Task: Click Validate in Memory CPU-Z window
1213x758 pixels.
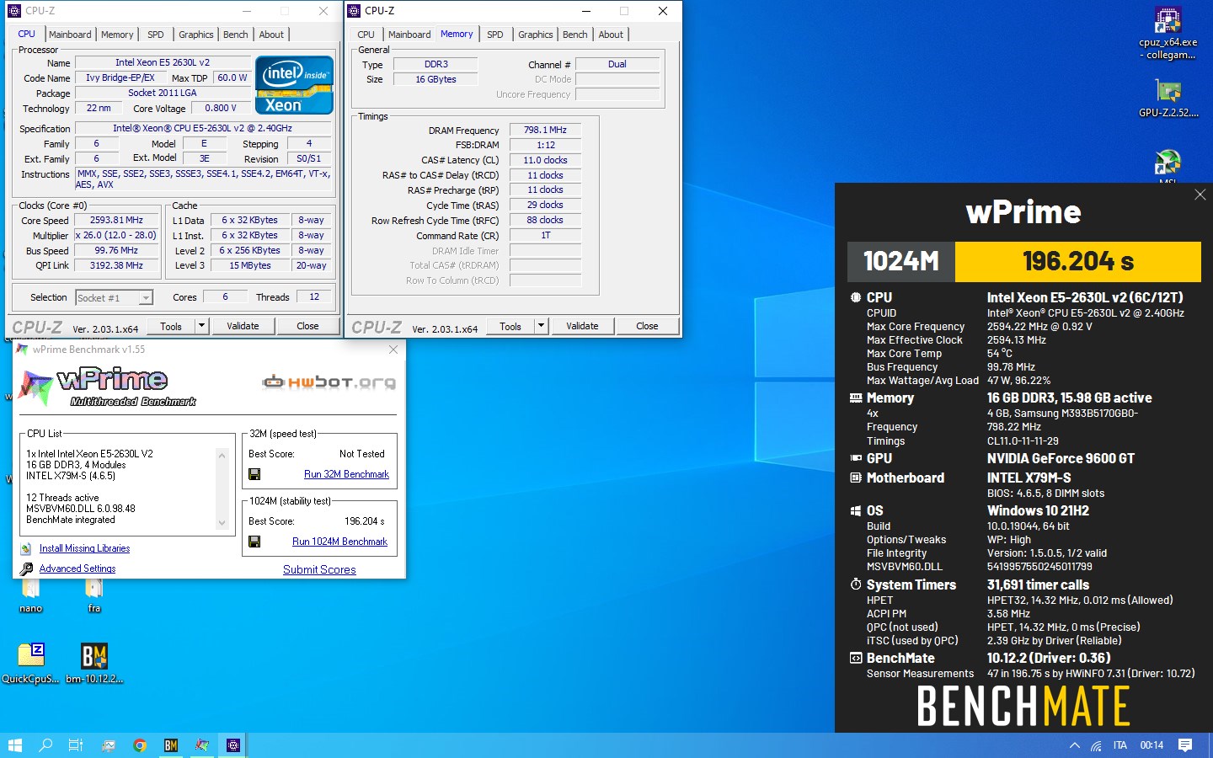Action: (582, 326)
